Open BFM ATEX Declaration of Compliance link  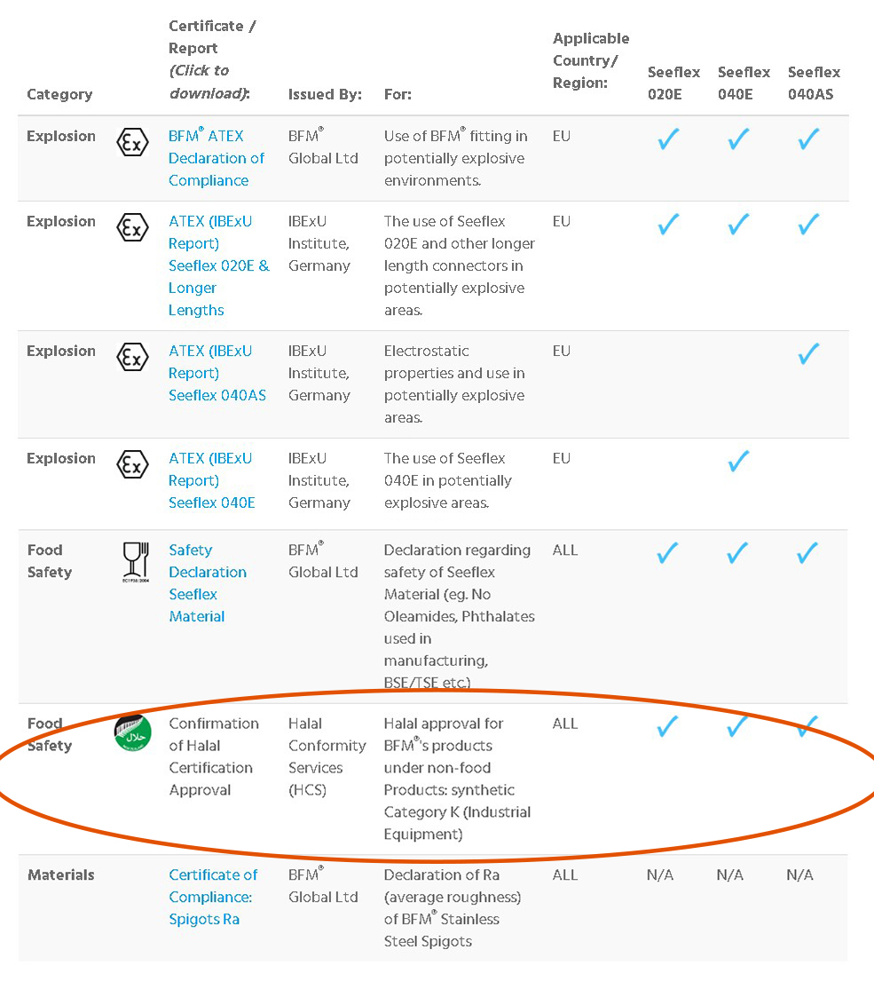[217, 158]
